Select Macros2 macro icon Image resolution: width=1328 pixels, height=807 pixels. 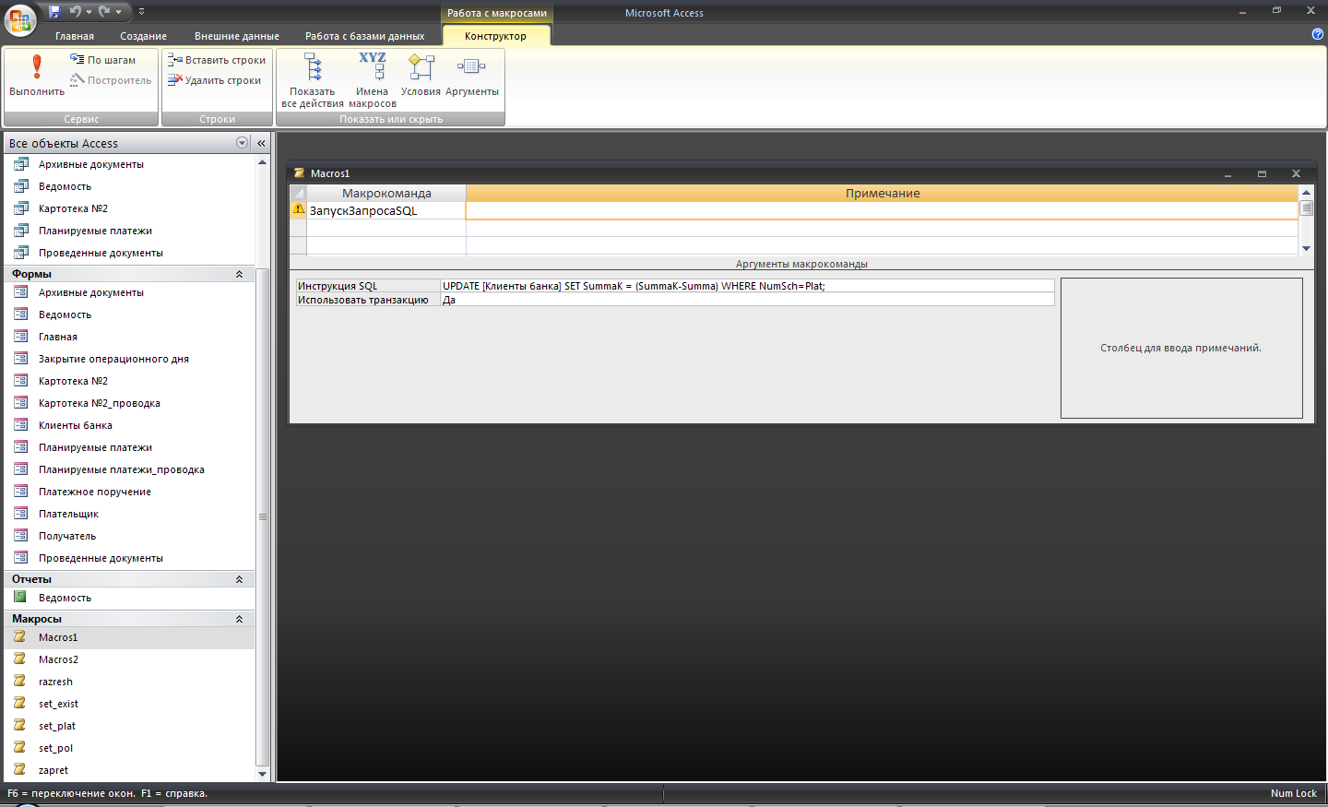pyautogui.click(x=19, y=659)
